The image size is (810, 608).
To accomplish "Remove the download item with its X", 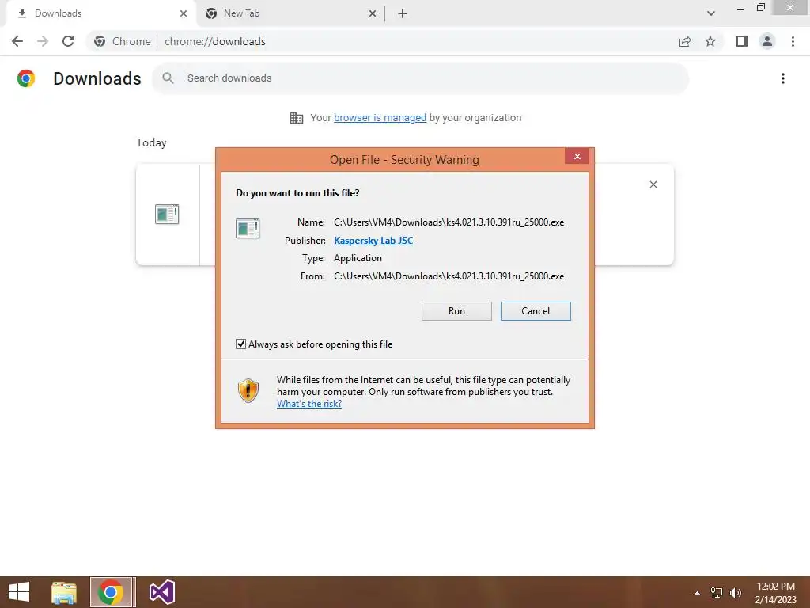I will [x=653, y=184].
